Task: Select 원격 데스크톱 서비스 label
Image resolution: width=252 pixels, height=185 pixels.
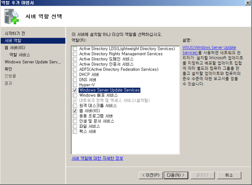Action: point(98,105)
